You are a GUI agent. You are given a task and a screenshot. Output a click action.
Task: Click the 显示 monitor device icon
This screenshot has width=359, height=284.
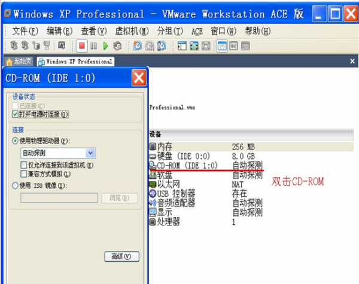(x=153, y=212)
